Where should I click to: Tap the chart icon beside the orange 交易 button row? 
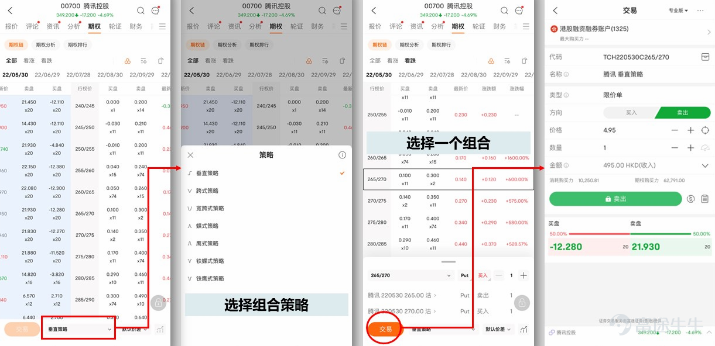(524, 330)
